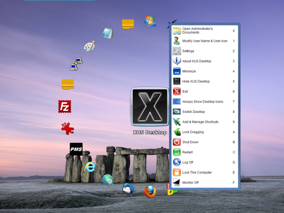Open the Paint palette shortcut icon
284x213 pixels.
pos(89,46)
